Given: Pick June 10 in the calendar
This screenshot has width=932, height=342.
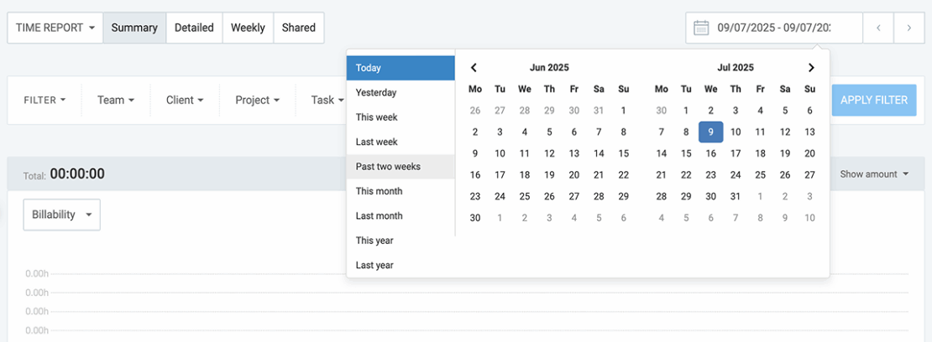Looking at the screenshot, I should click(500, 153).
